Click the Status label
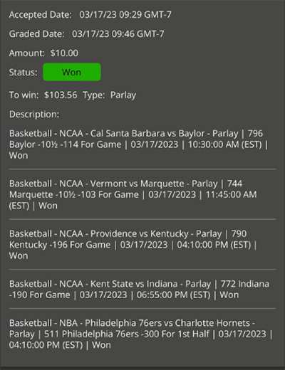Image resolution: width=285 pixels, height=370 pixels. point(23,72)
